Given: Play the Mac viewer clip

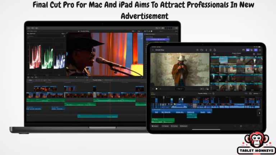Looking at the screenshot, I should (x=77, y=77).
